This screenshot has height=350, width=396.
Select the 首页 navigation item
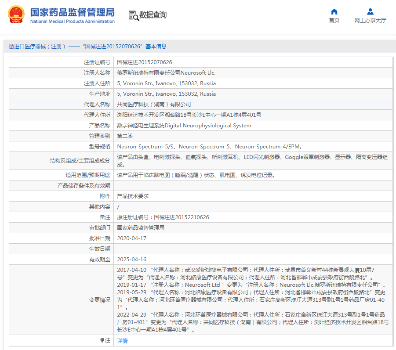click(x=334, y=20)
